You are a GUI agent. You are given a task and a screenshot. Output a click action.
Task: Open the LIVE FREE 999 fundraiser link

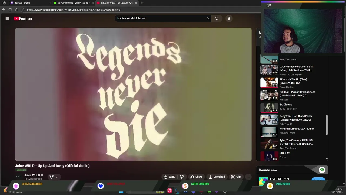(279, 179)
